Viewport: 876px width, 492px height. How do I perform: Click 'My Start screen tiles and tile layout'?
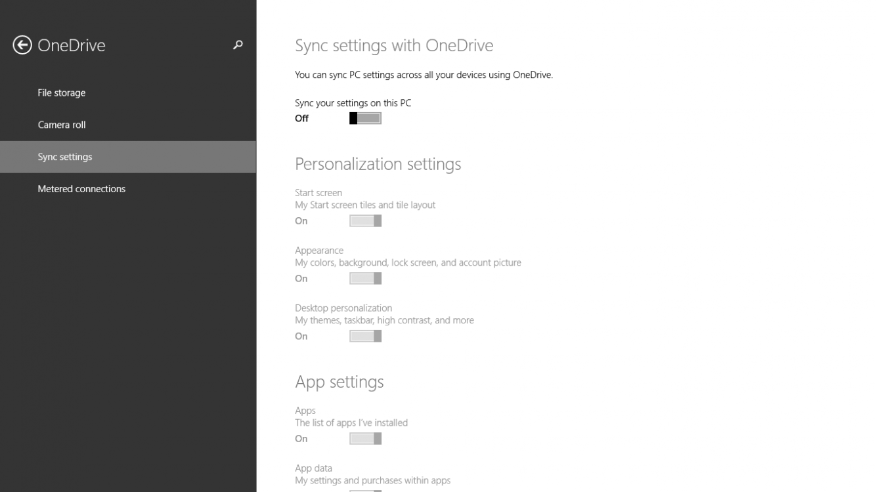(365, 205)
